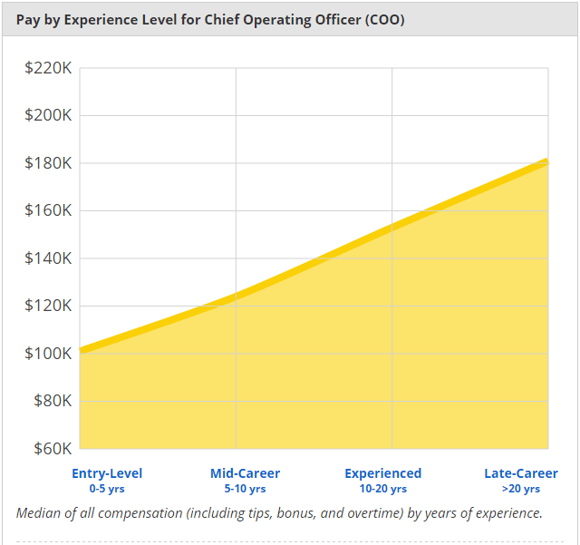The height and width of the screenshot is (545, 580).
Task: Click the $180K y-axis label
Action: pyautogui.click(x=48, y=163)
